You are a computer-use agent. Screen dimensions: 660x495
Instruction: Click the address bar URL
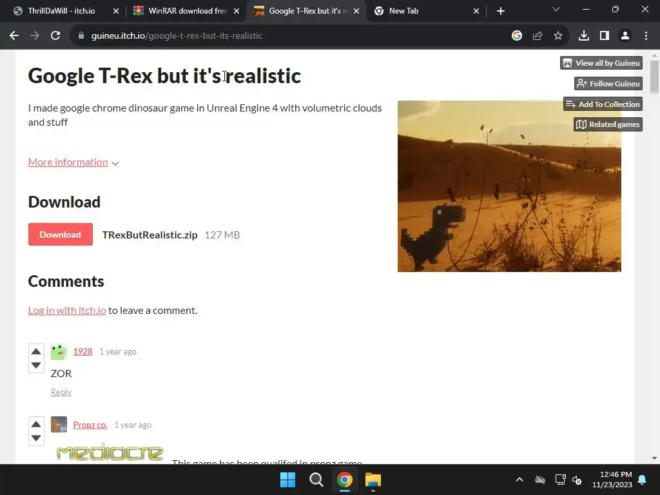[x=177, y=36]
